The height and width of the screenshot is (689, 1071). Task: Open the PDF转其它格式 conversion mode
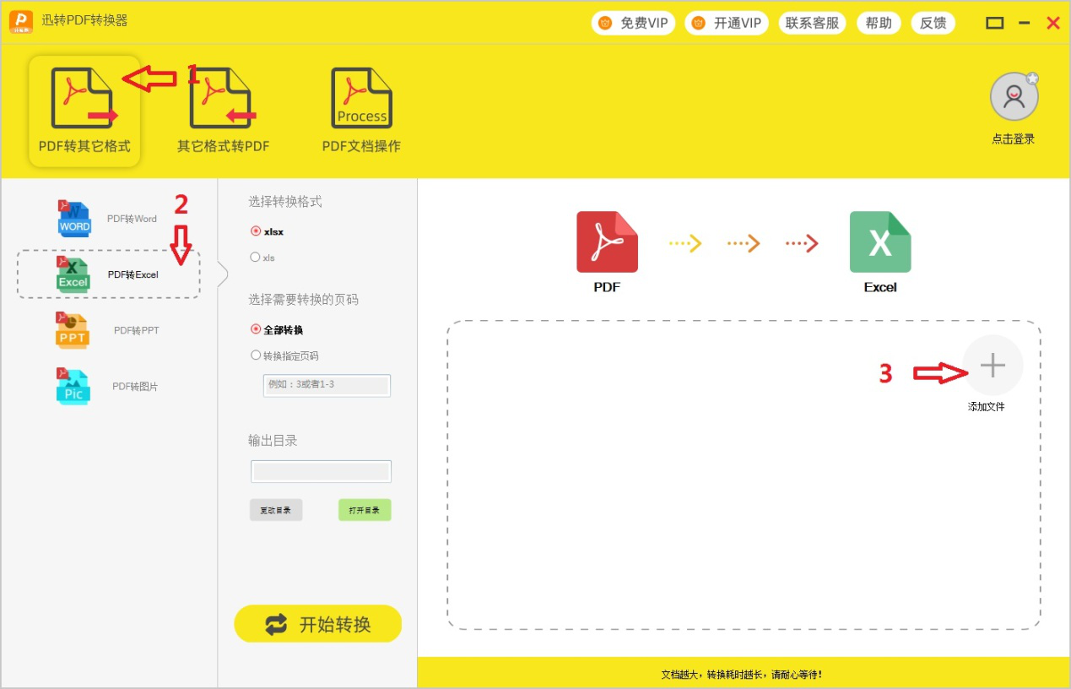[x=84, y=111]
